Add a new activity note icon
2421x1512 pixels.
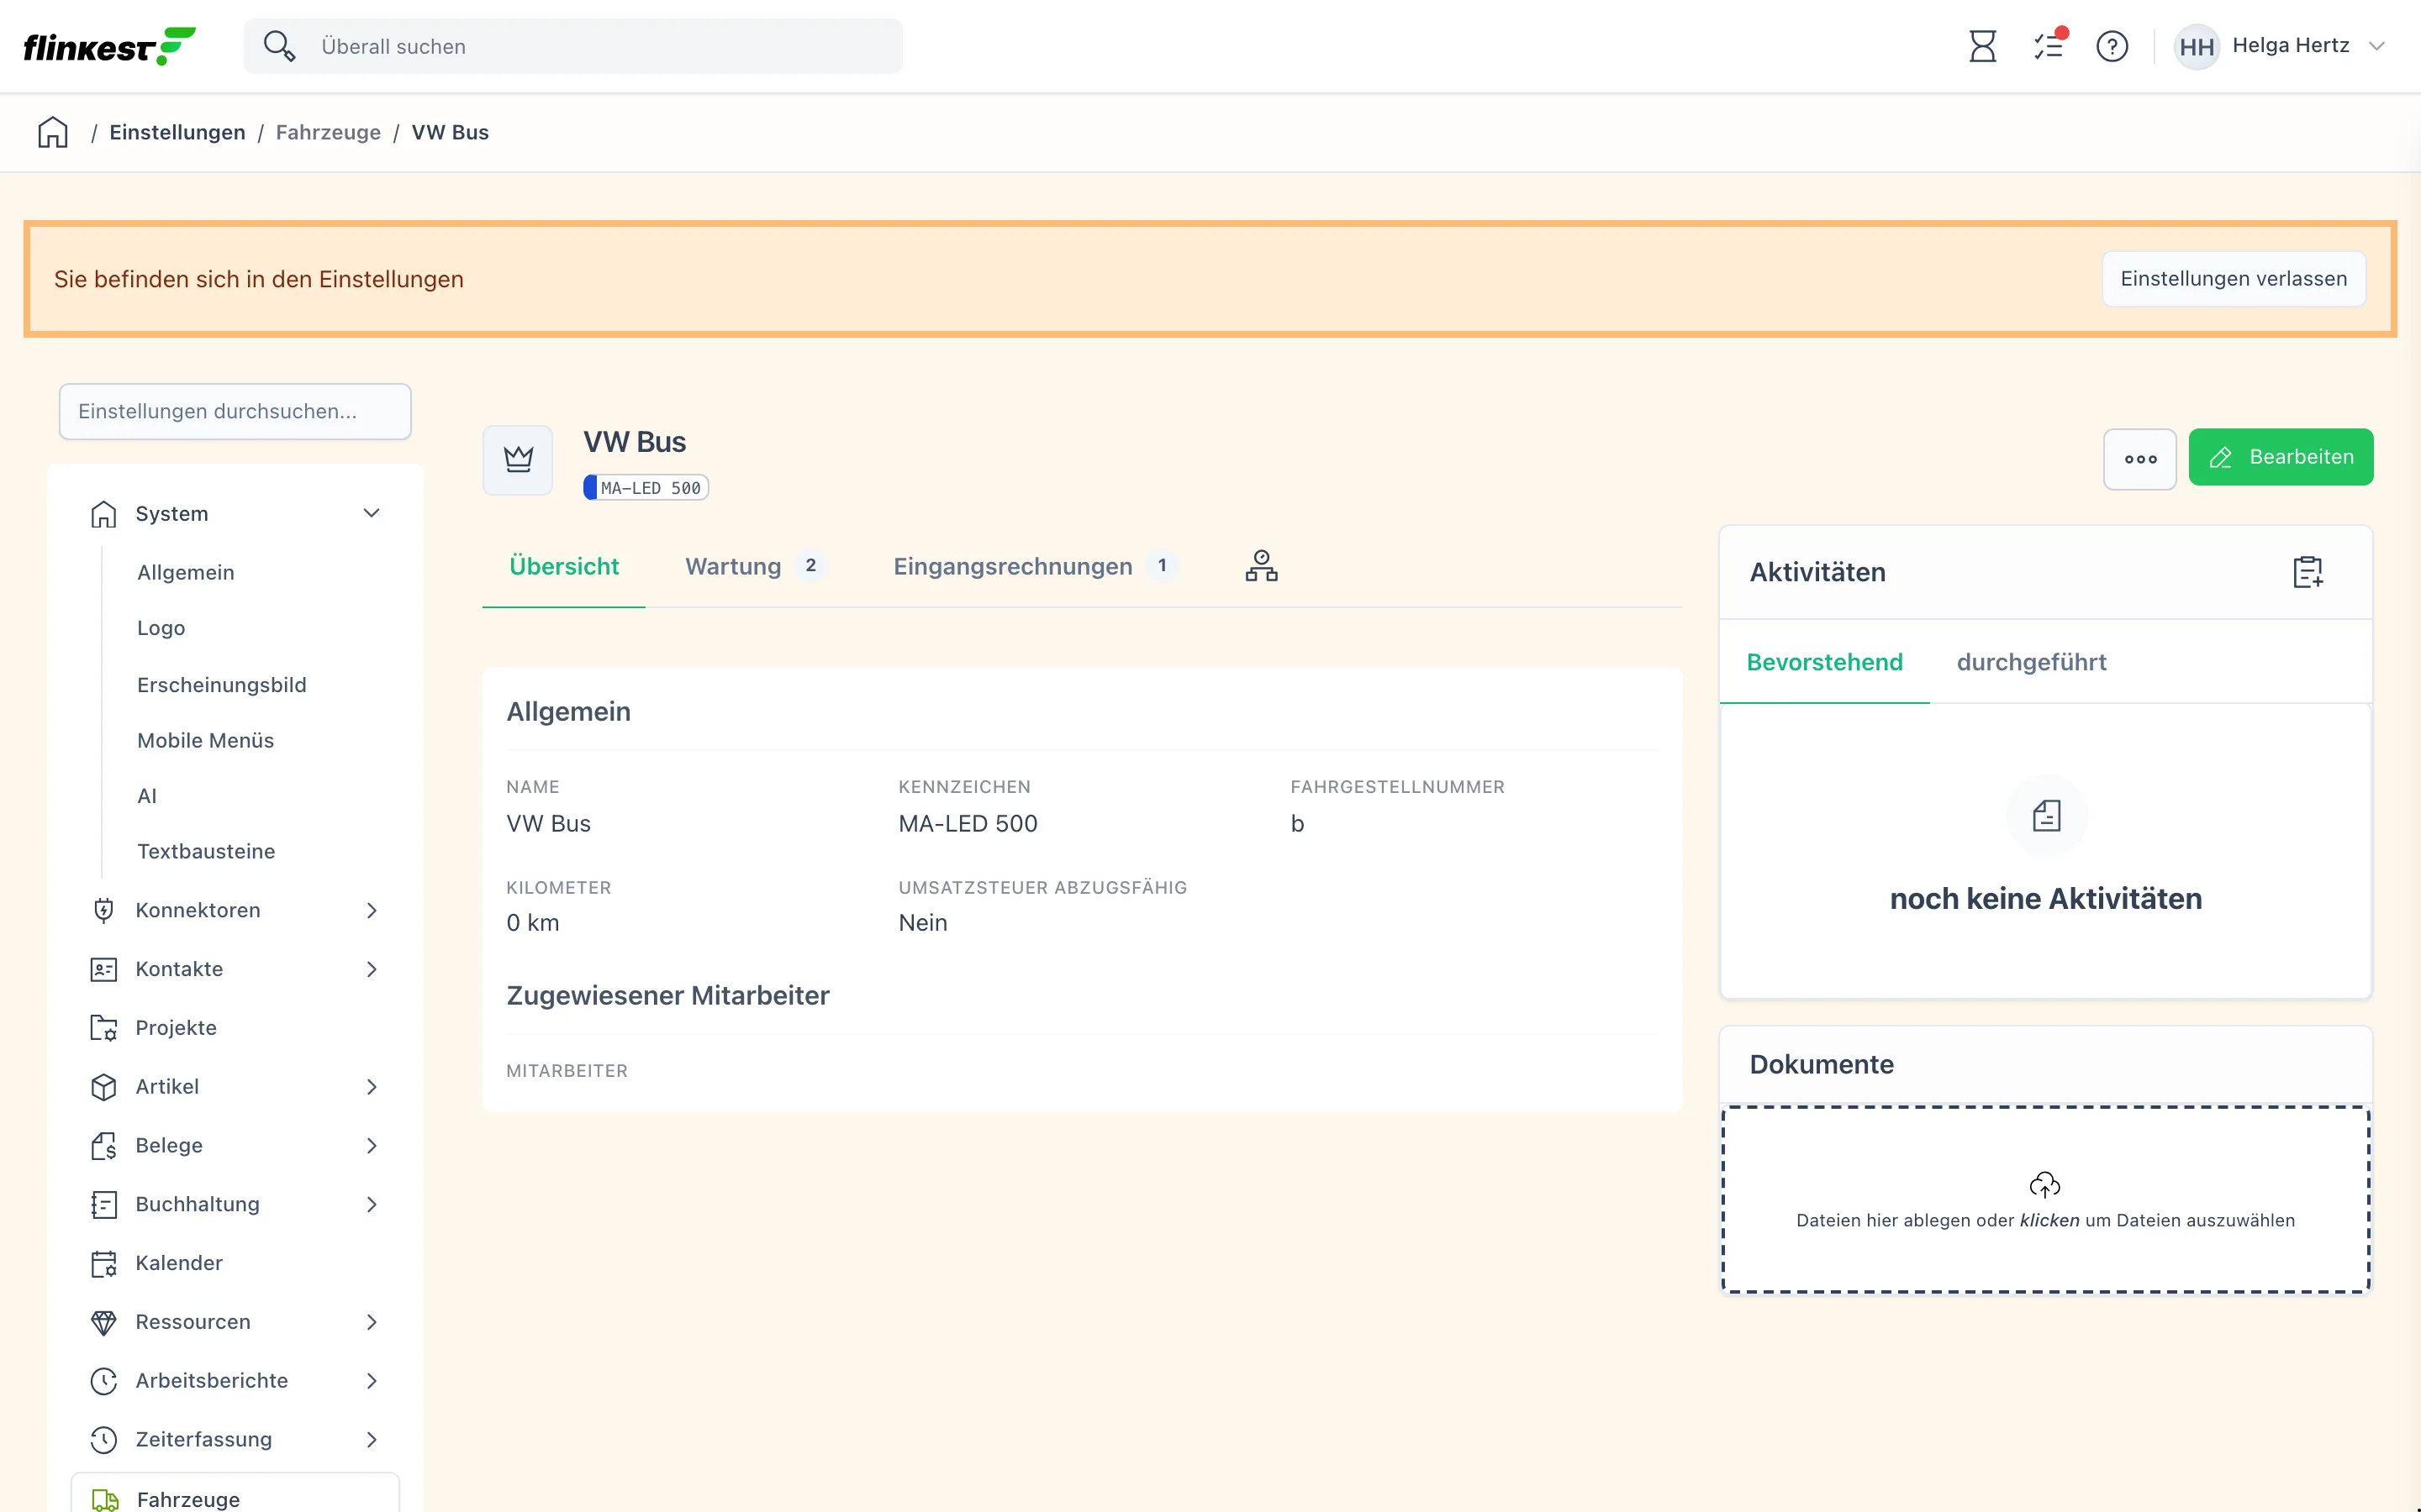pos(2308,572)
